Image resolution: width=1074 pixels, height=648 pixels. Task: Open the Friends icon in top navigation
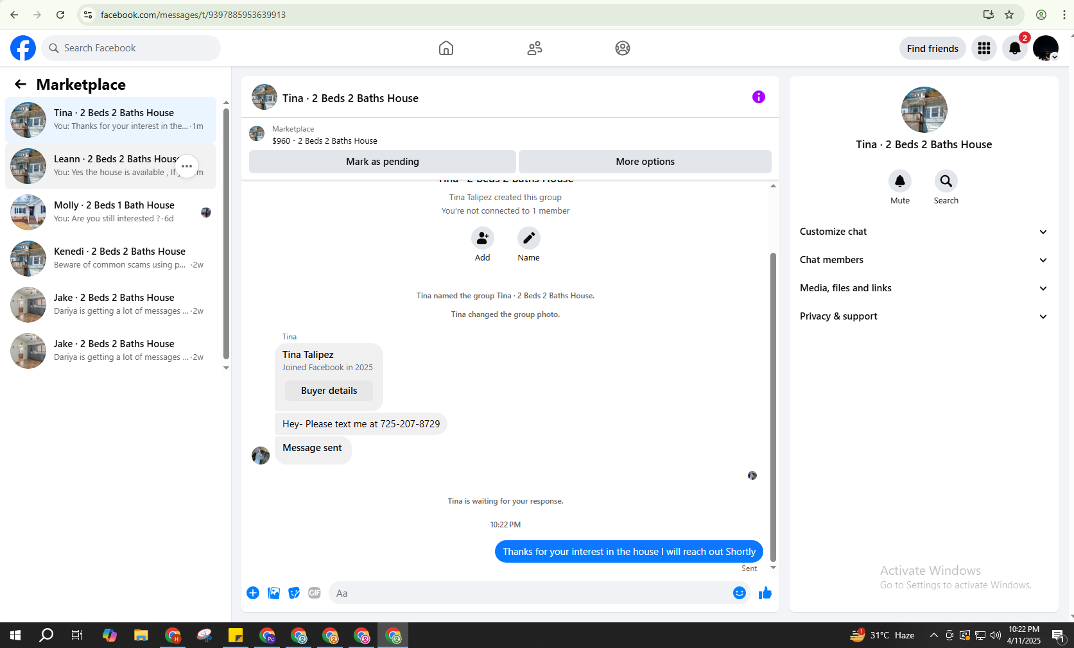click(535, 48)
